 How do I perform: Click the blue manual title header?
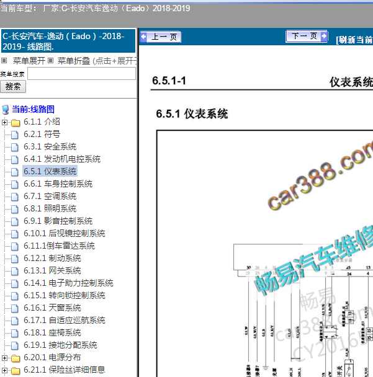(68, 41)
